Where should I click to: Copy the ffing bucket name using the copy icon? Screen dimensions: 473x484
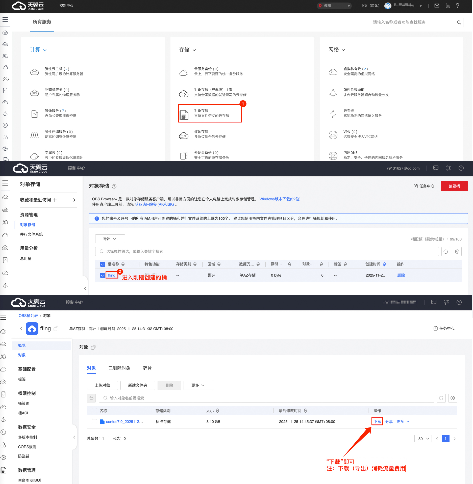click(x=56, y=329)
